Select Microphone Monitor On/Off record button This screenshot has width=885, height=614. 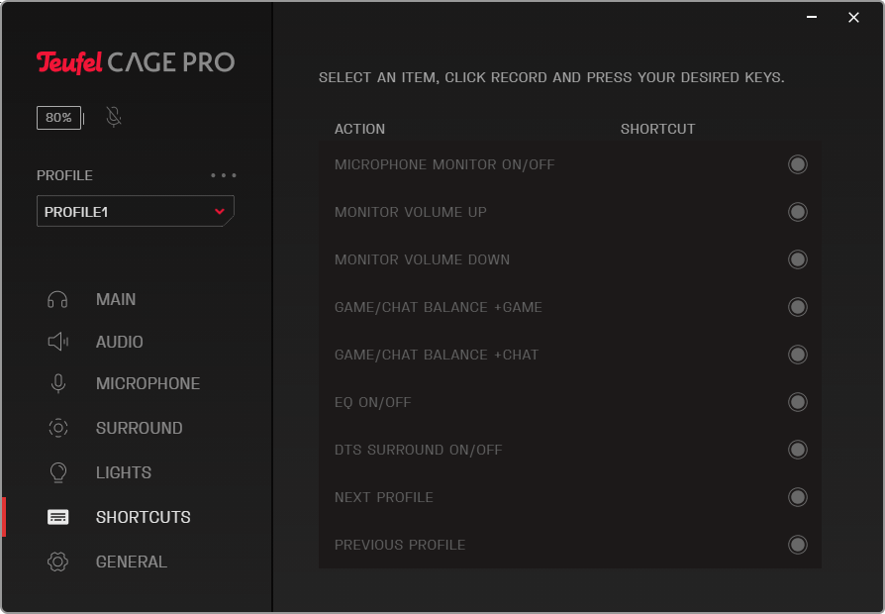797,164
